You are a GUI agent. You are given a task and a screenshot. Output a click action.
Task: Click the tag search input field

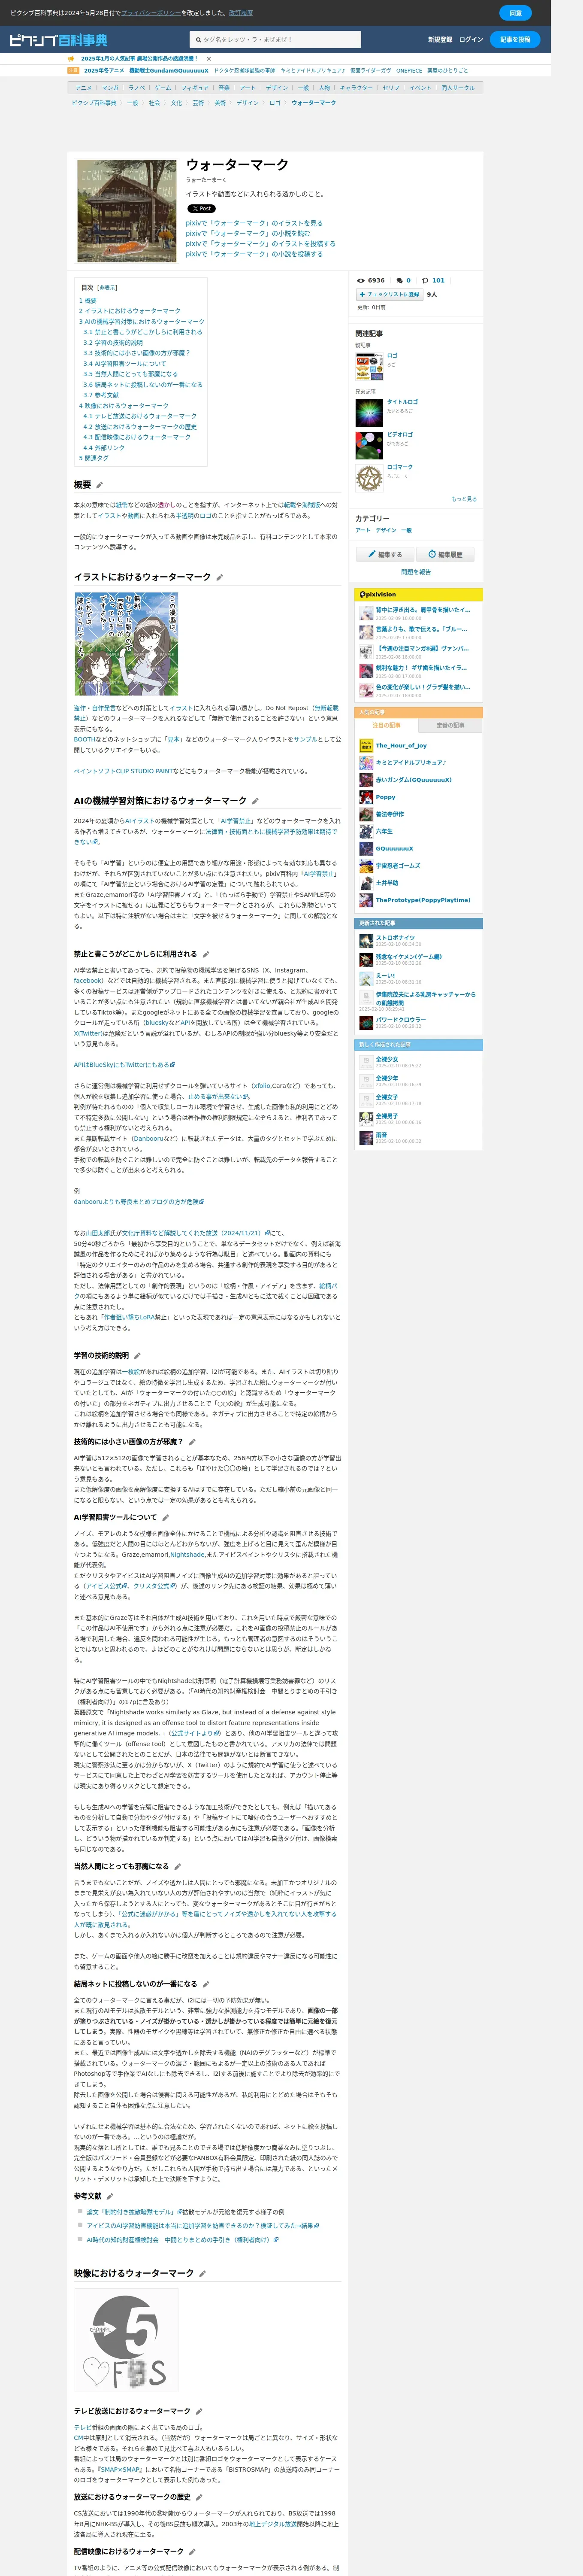coord(275,40)
